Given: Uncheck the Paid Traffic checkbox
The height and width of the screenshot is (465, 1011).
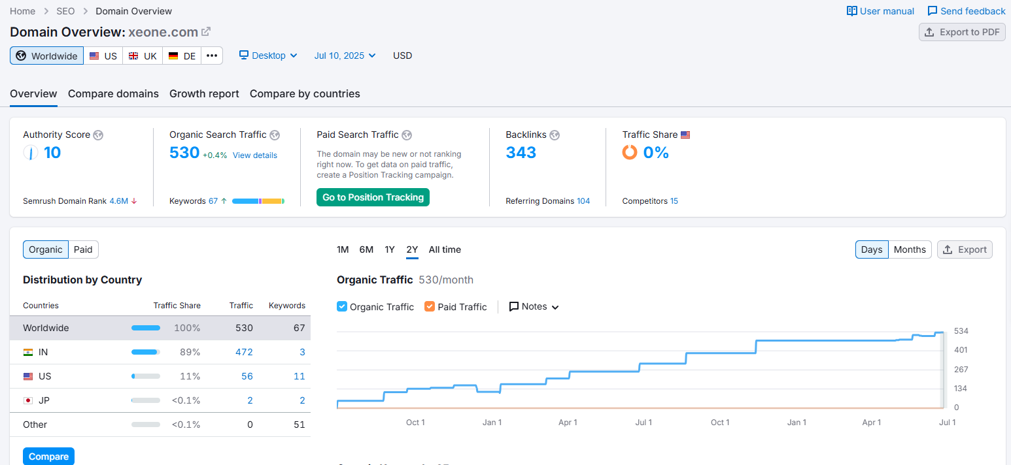Looking at the screenshot, I should click(430, 306).
